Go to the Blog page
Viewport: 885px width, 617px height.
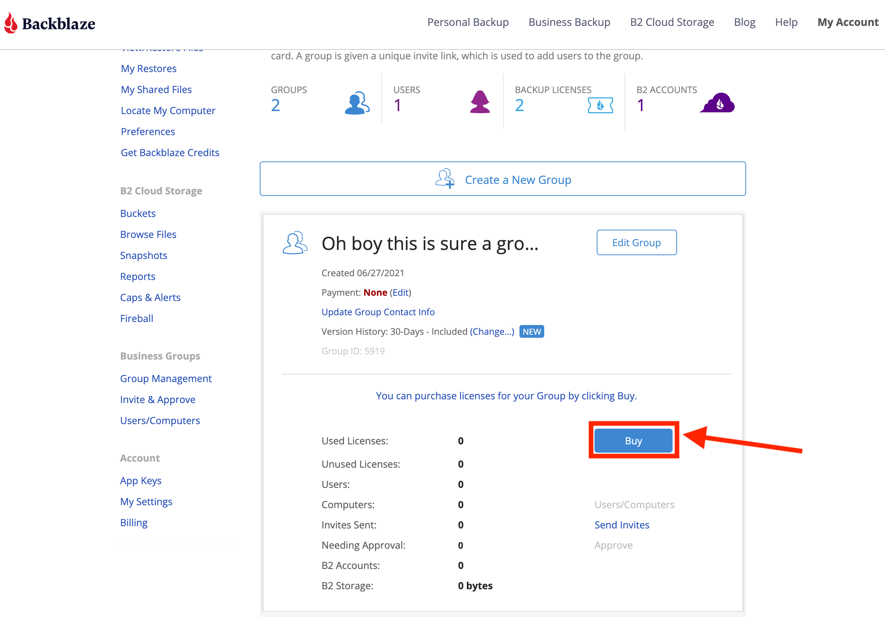744,23
